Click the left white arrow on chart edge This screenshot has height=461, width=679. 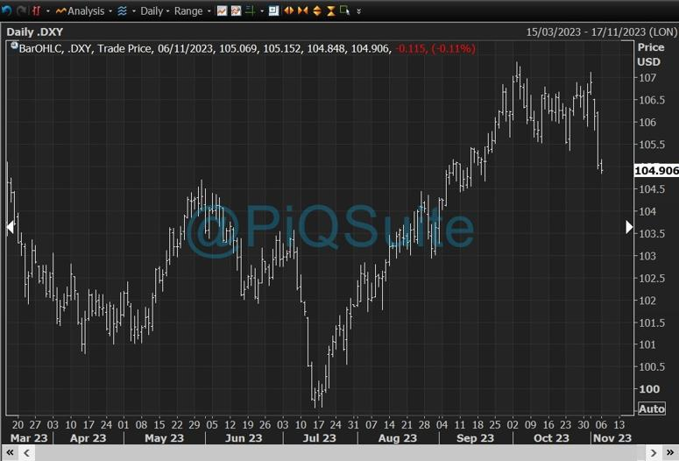point(11,227)
